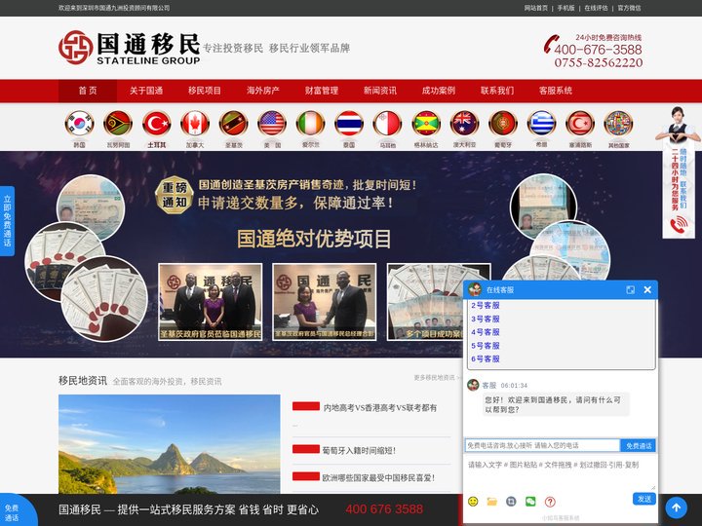Select 6号客服 in the agent list
The height and width of the screenshot is (526, 702).
486,358
